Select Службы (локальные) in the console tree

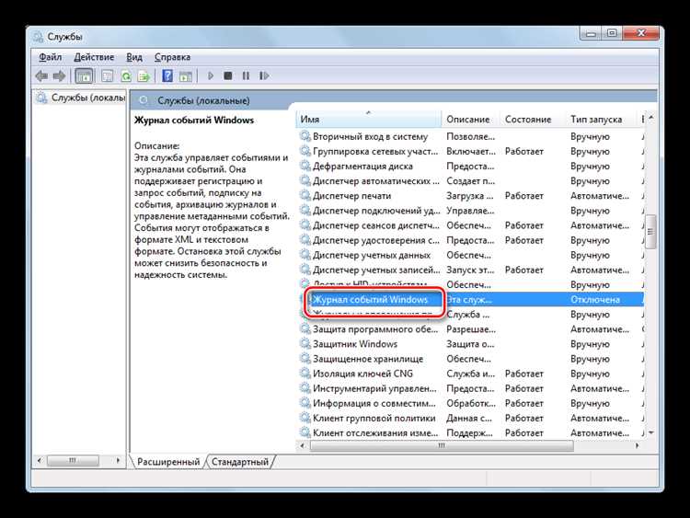(x=81, y=98)
